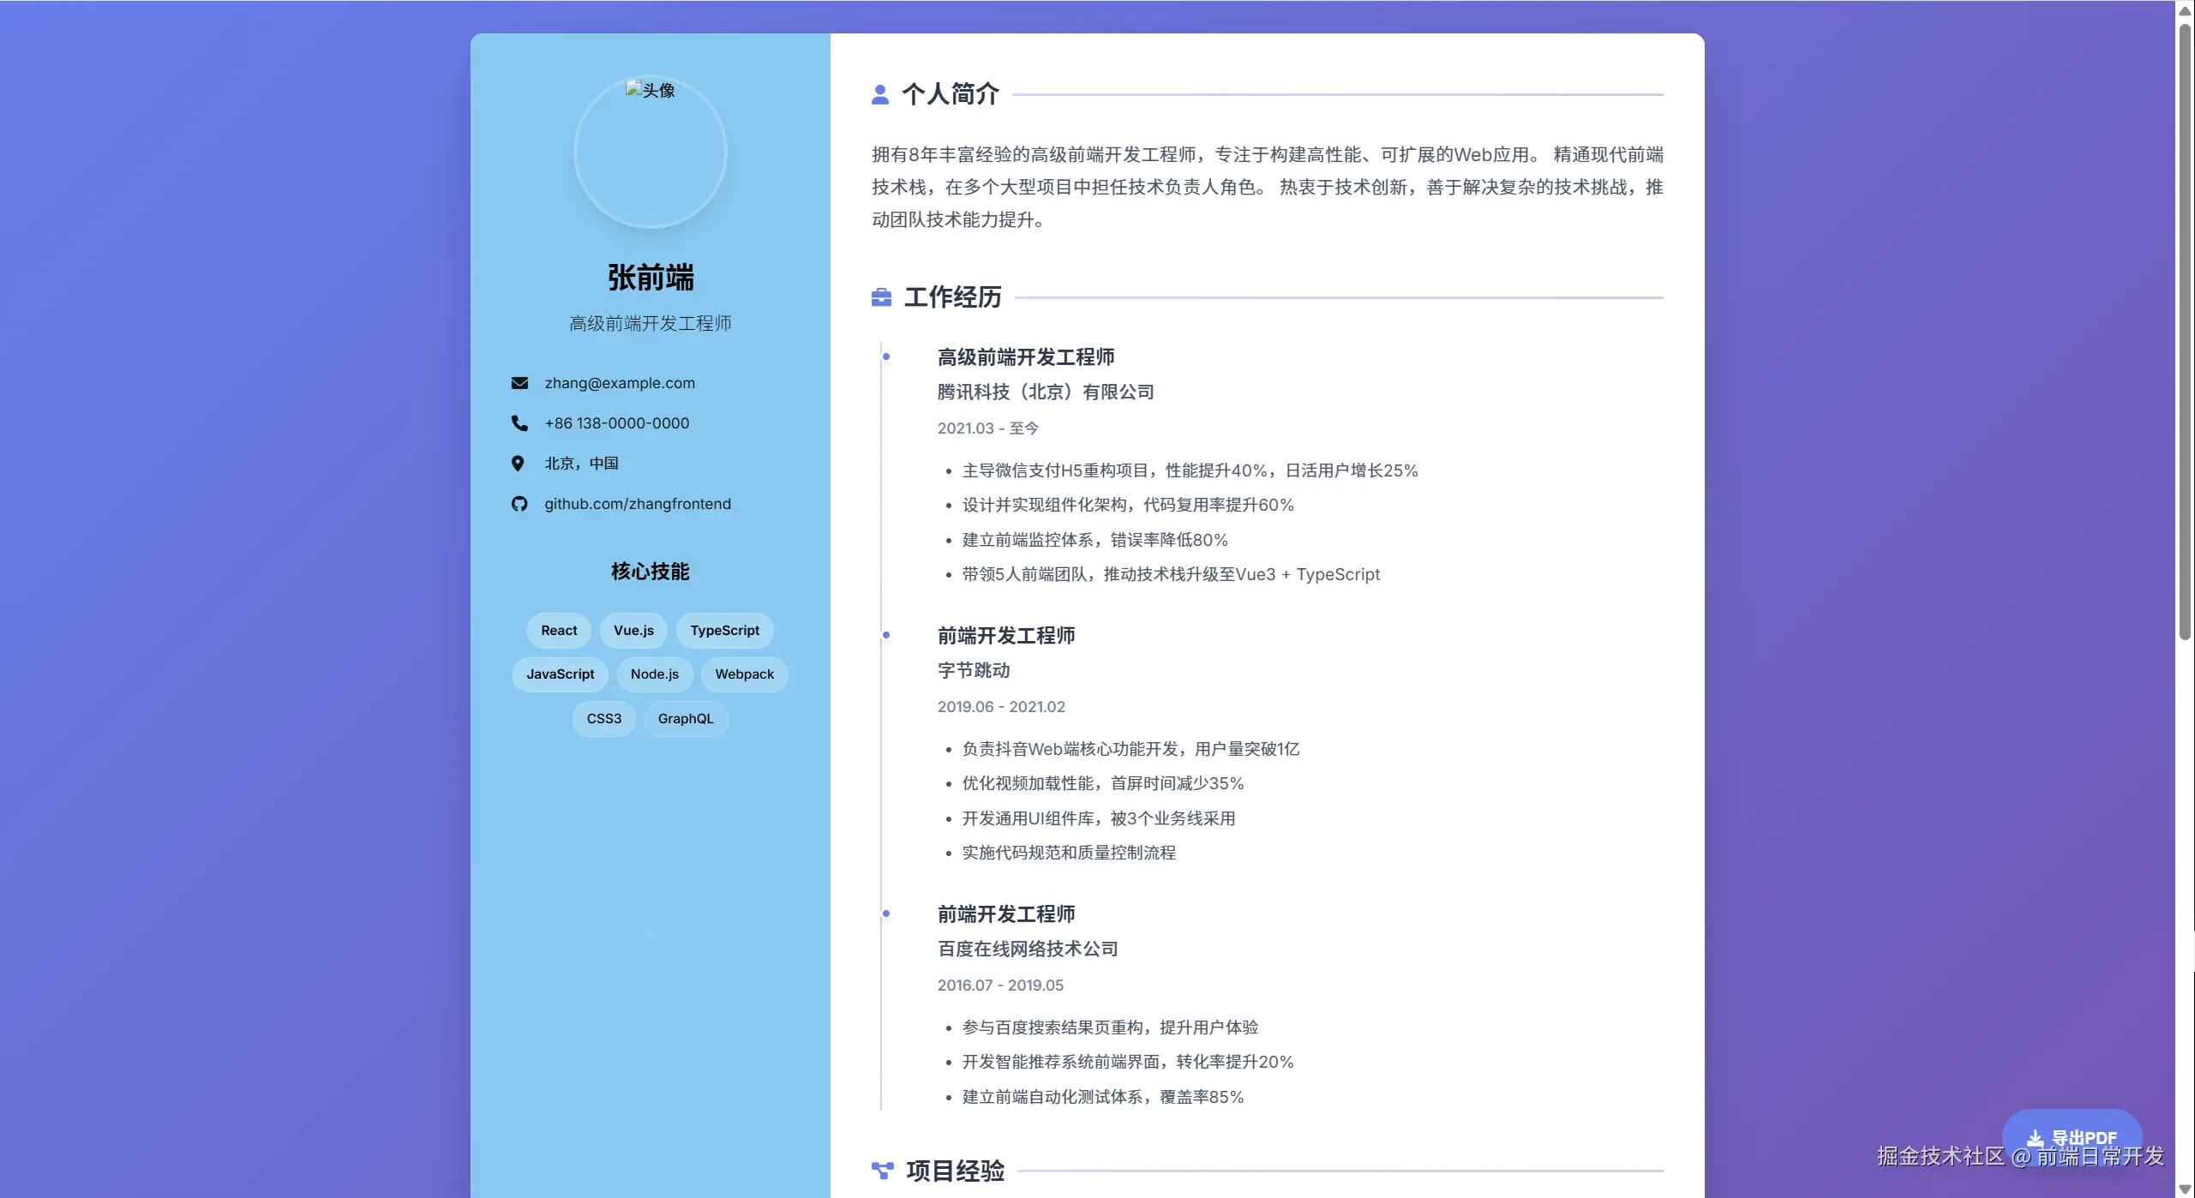Click the zhang@example.com email text

click(x=620, y=383)
